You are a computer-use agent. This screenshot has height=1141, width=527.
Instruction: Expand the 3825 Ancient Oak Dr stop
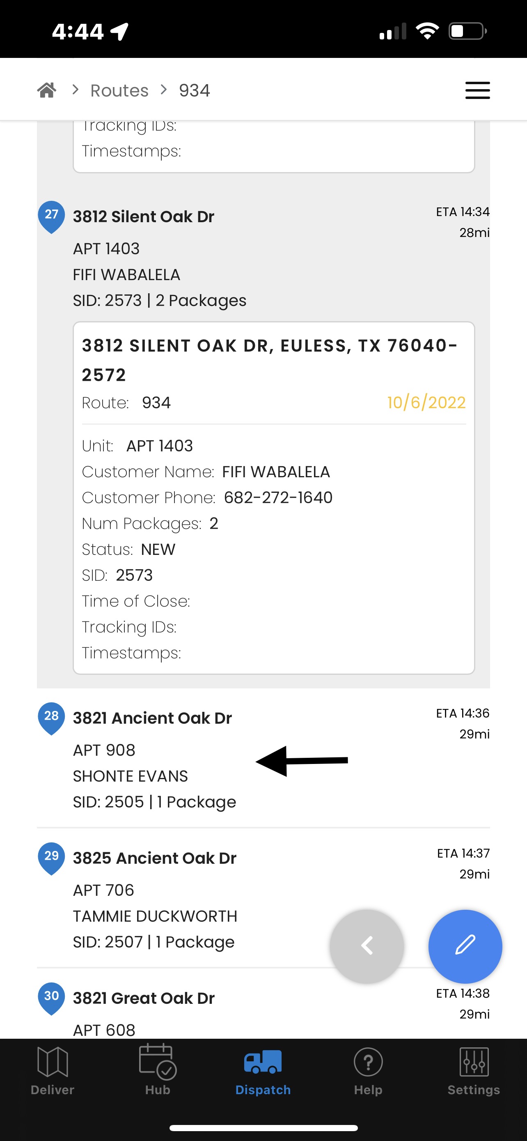point(263,898)
